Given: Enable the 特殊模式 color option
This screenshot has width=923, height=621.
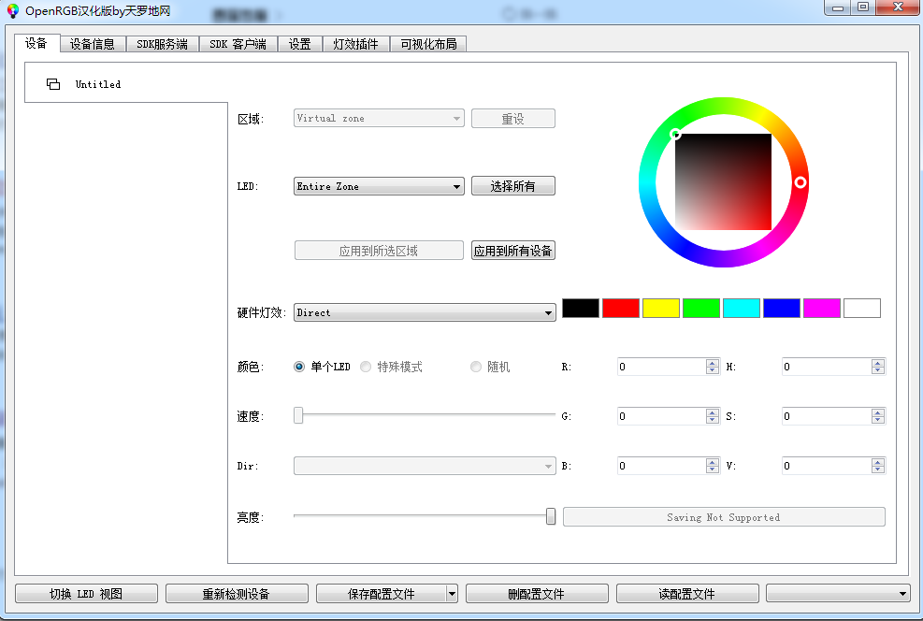Looking at the screenshot, I should click(366, 367).
